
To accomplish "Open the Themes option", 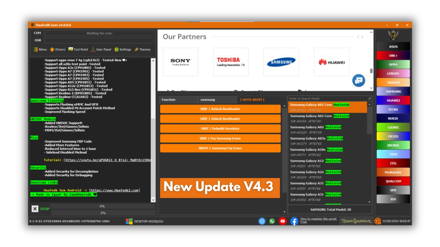I will tap(142, 49).
